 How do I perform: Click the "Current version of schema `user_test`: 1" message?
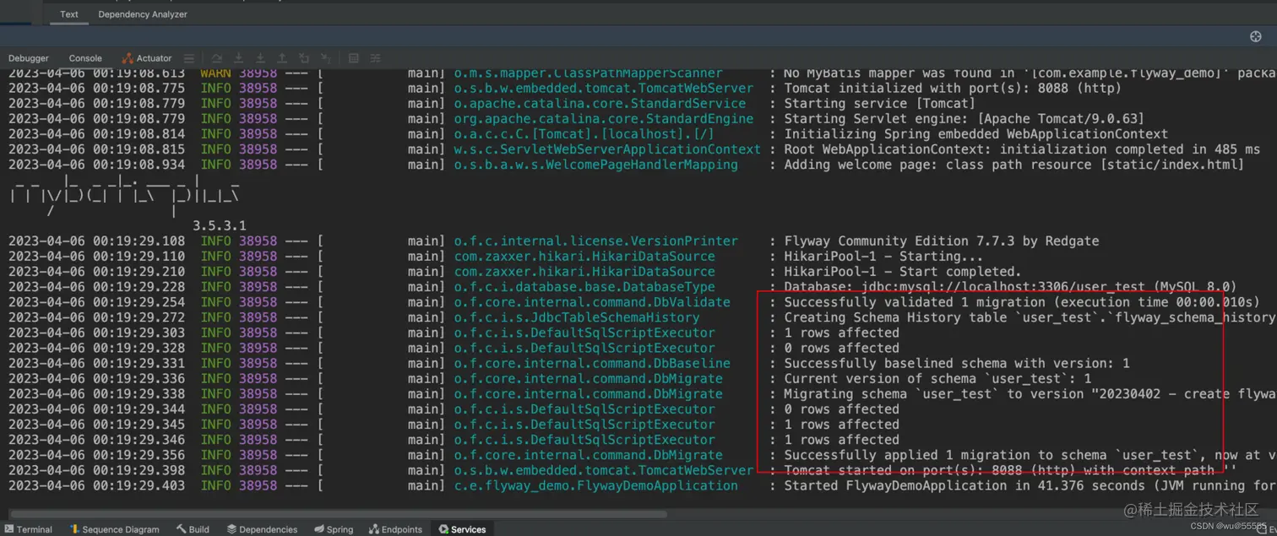point(937,378)
